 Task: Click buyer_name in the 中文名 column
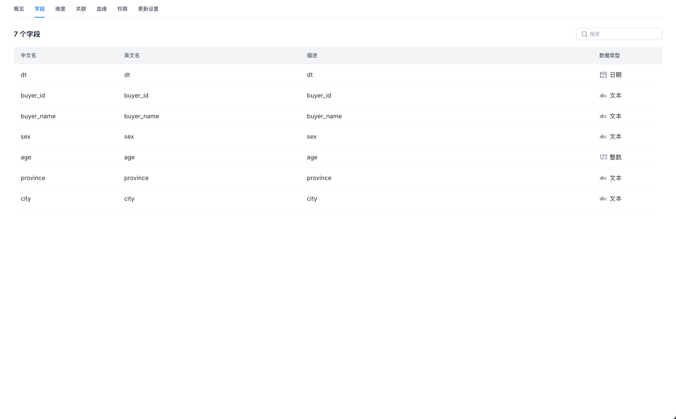click(38, 116)
